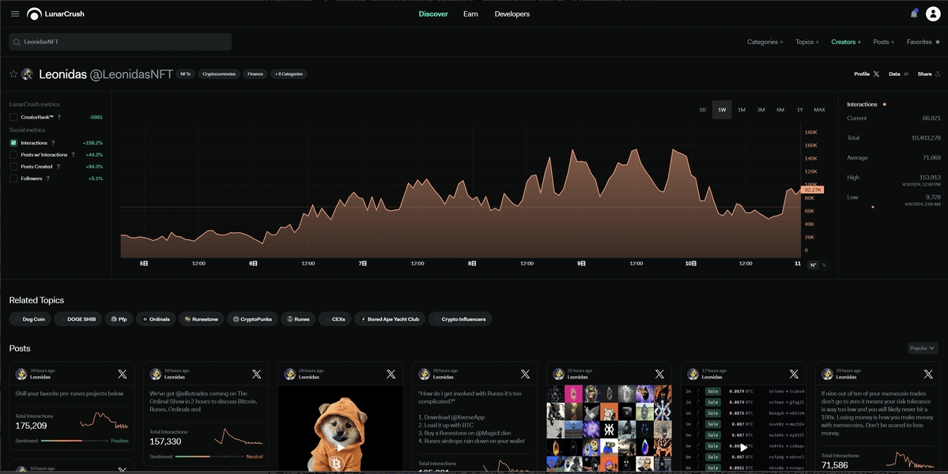
Task: Click the Share upload icon
Action: (938, 74)
